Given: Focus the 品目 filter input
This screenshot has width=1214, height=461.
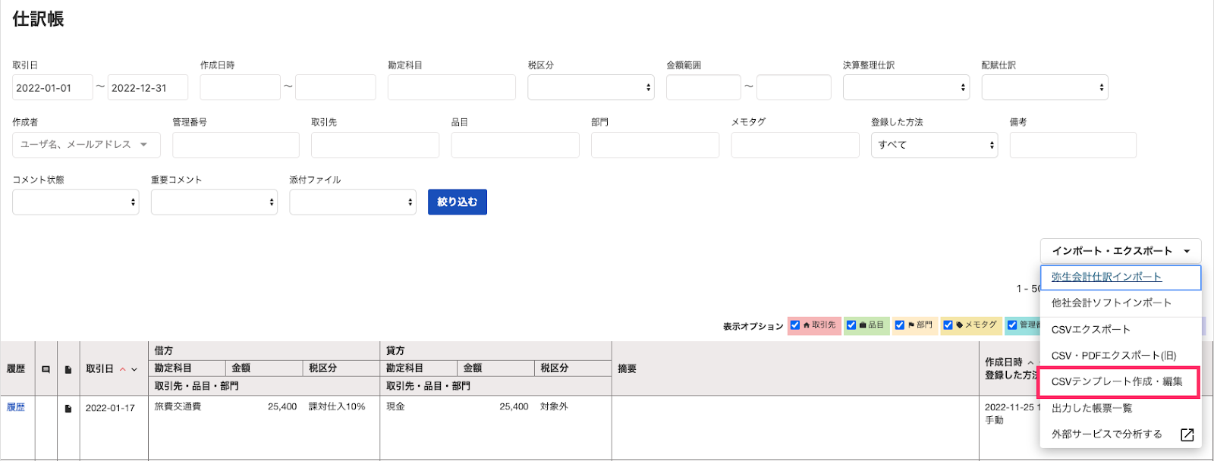Looking at the screenshot, I should click(x=515, y=145).
